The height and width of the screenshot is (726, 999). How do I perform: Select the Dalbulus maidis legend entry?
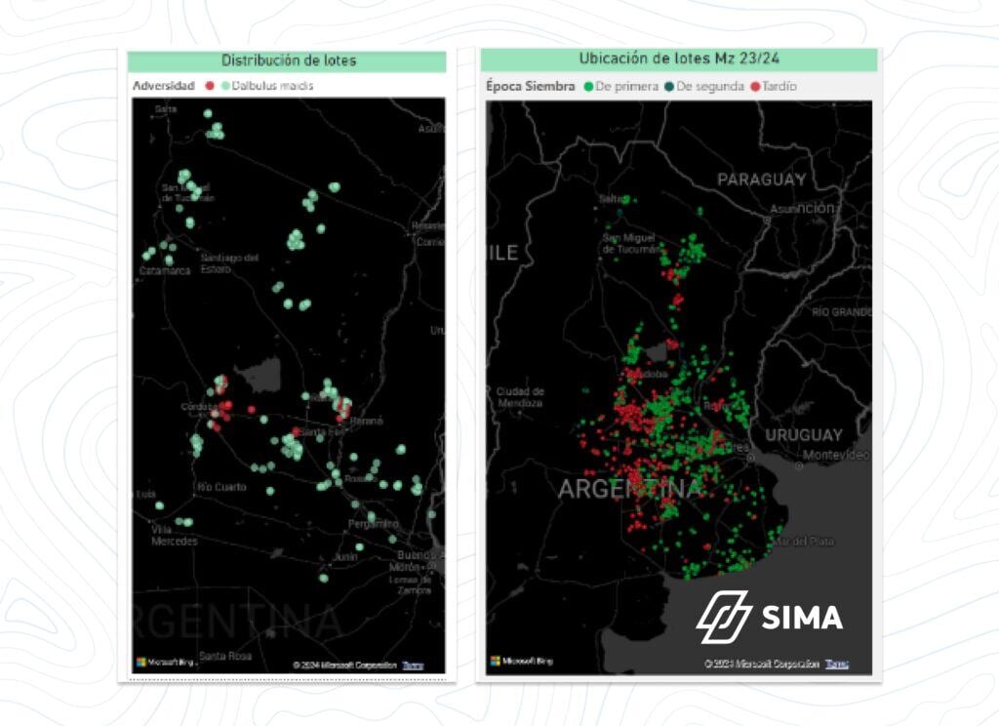267,86
